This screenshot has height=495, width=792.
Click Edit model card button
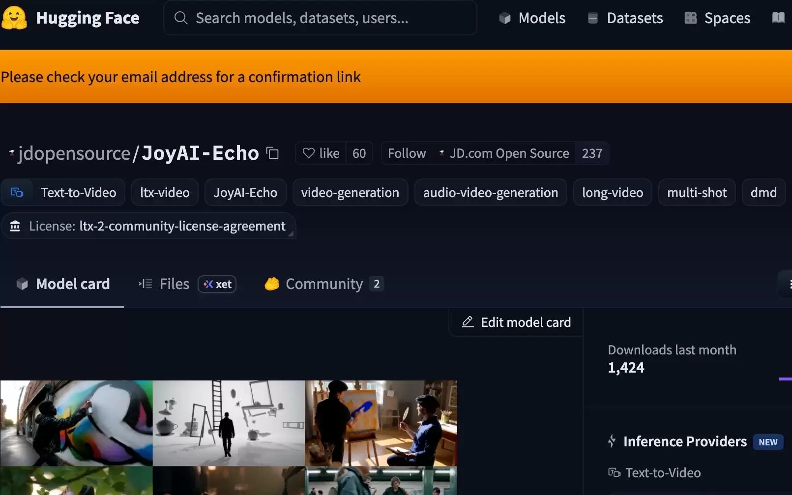tap(516, 322)
